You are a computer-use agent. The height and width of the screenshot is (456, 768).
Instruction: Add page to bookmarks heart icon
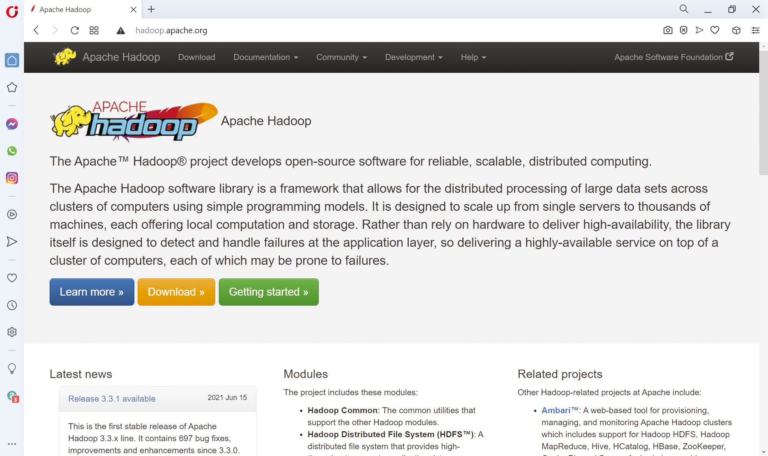pos(715,30)
